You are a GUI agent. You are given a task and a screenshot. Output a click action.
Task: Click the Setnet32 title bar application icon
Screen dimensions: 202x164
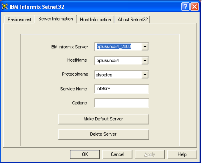click(x=5, y=6)
